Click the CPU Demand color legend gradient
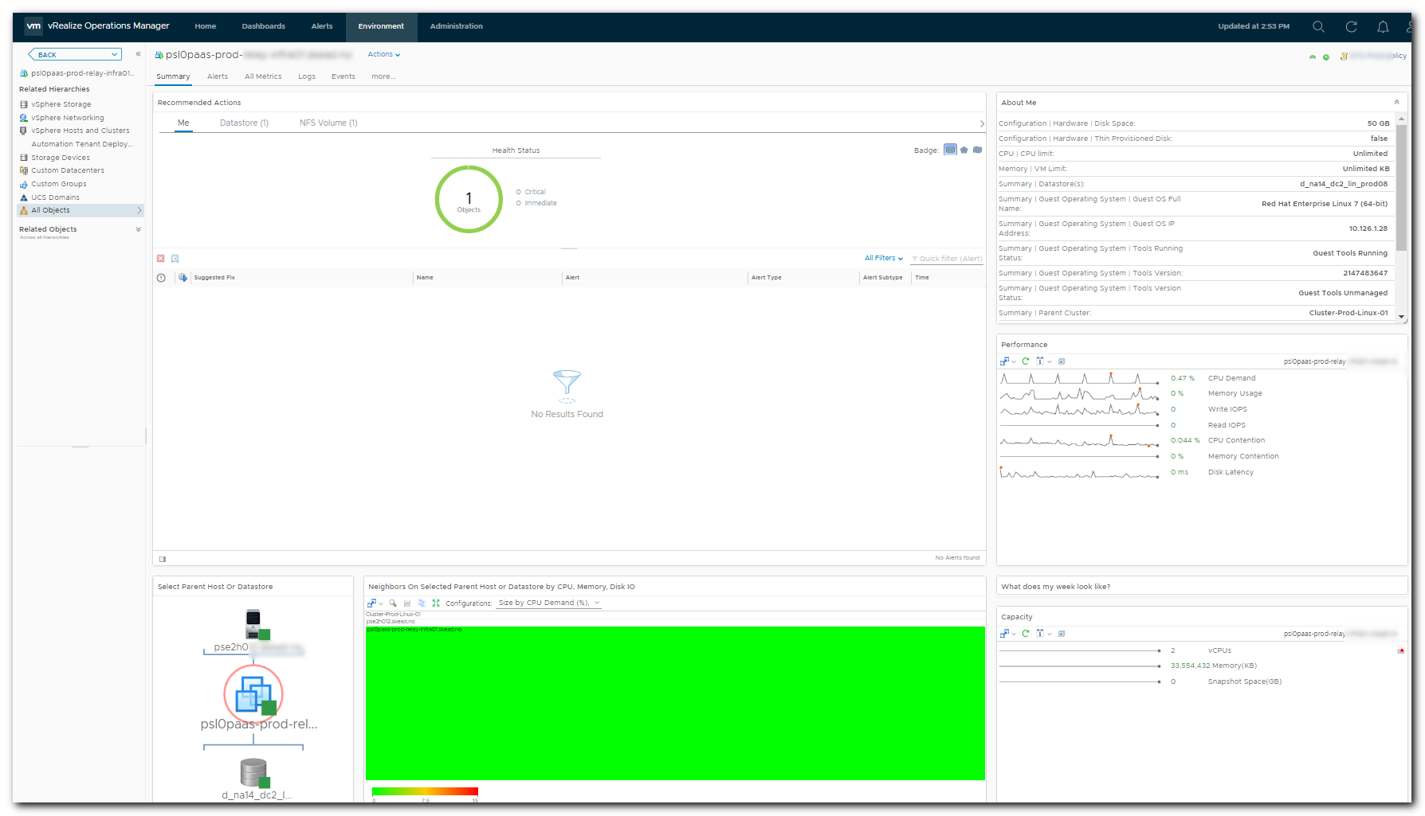Screen dimensions: 1425x816 point(425,792)
